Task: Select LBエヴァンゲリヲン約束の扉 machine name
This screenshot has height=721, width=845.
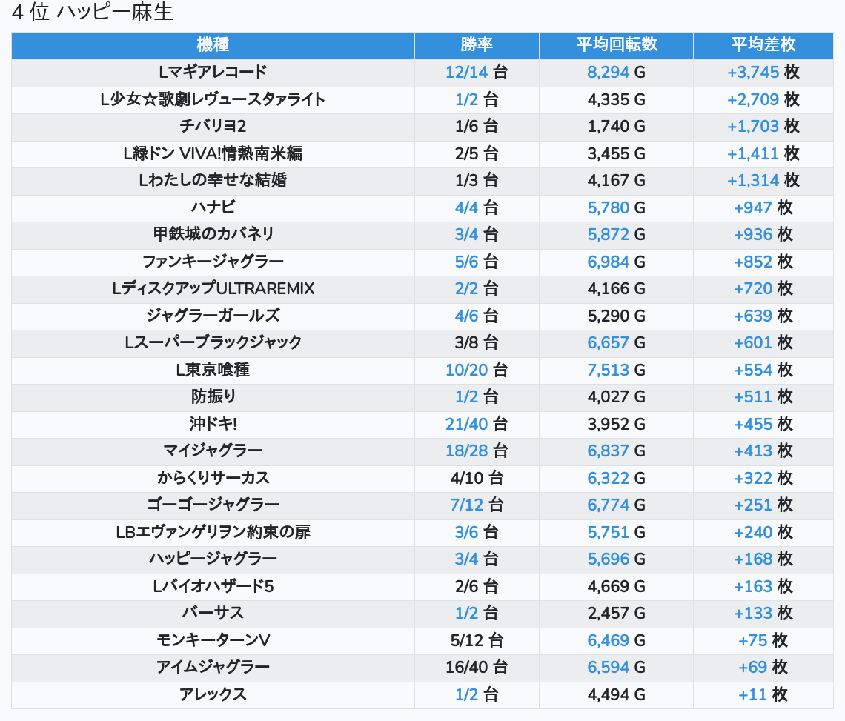Action: 213,532
